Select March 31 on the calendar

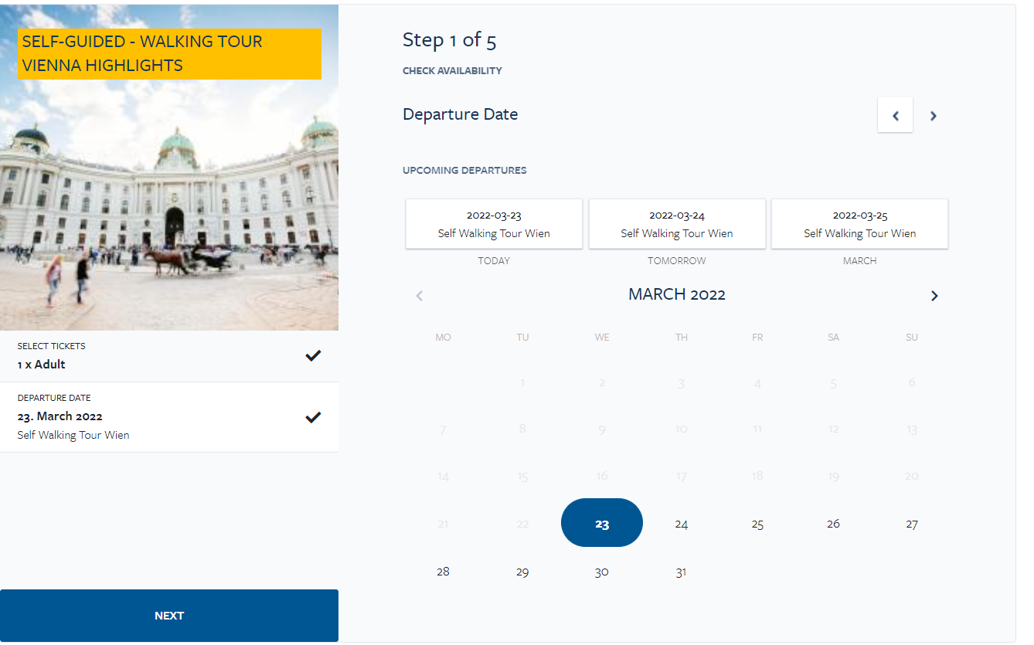coord(681,572)
